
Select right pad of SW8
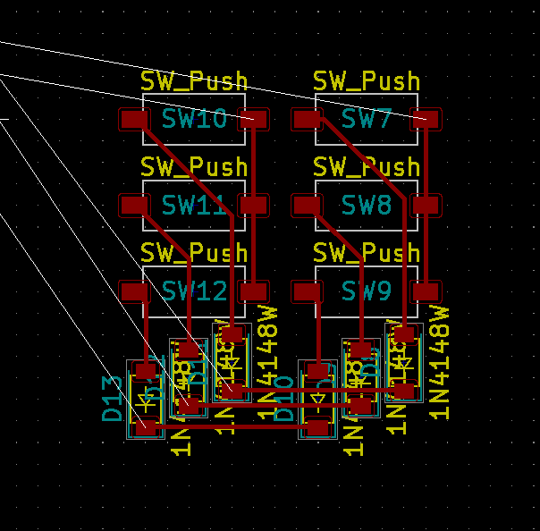click(426, 205)
